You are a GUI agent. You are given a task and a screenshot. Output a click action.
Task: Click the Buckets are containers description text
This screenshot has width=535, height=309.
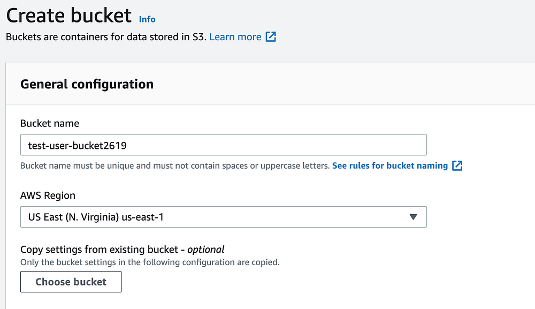(x=105, y=36)
